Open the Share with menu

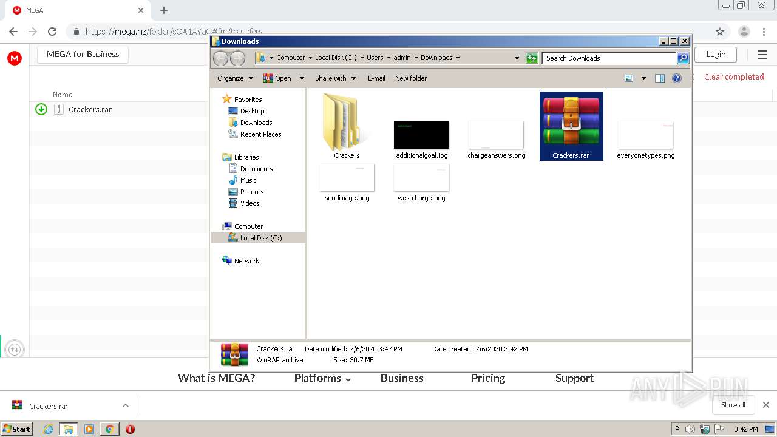(334, 78)
